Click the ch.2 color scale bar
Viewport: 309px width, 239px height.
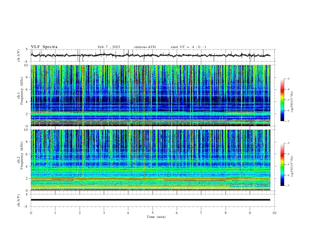pos(282,164)
